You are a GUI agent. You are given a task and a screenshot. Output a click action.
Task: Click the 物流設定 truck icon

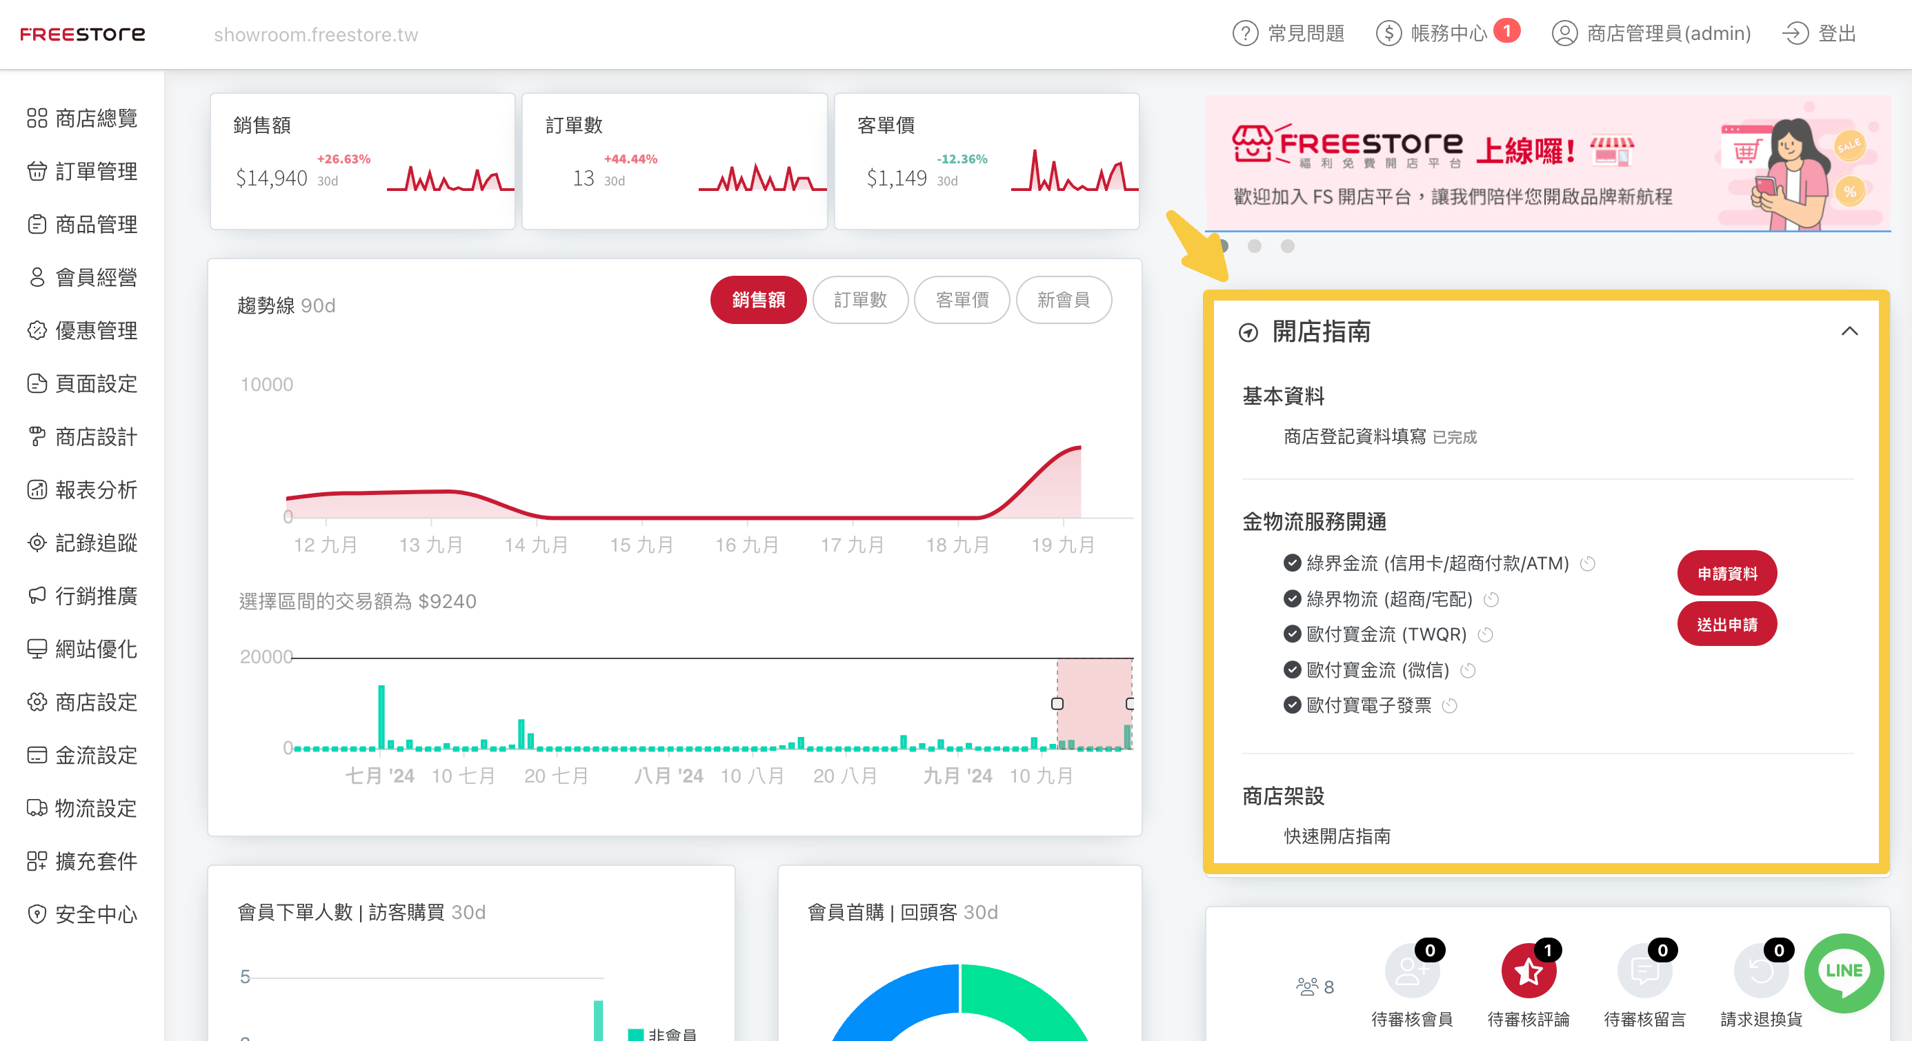pyautogui.click(x=37, y=808)
